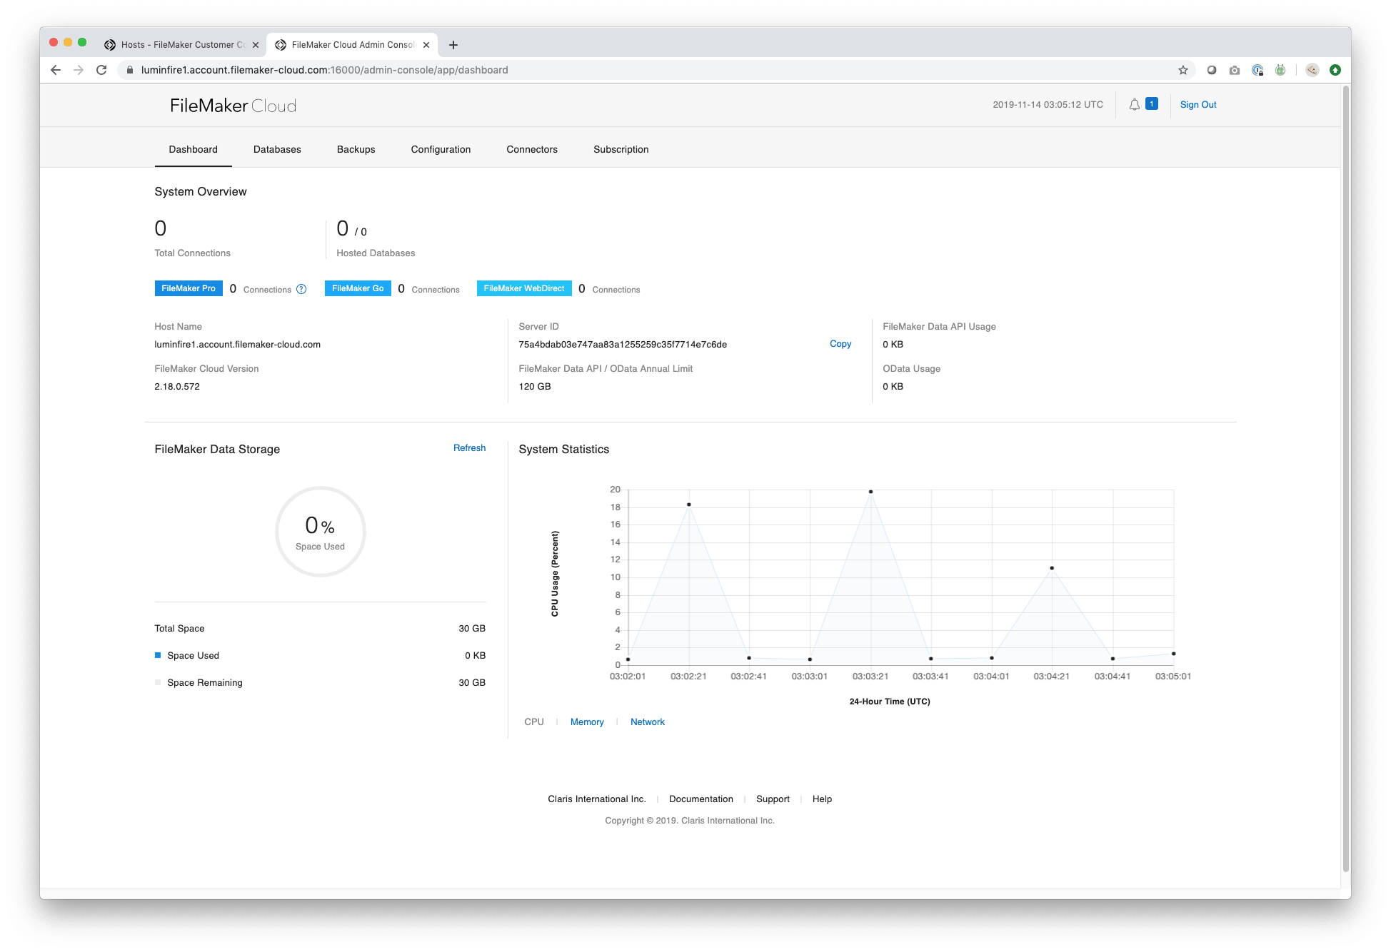This screenshot has width=1391, height=952.
Task: Open a new tab with plus icon
Action: 453,45
